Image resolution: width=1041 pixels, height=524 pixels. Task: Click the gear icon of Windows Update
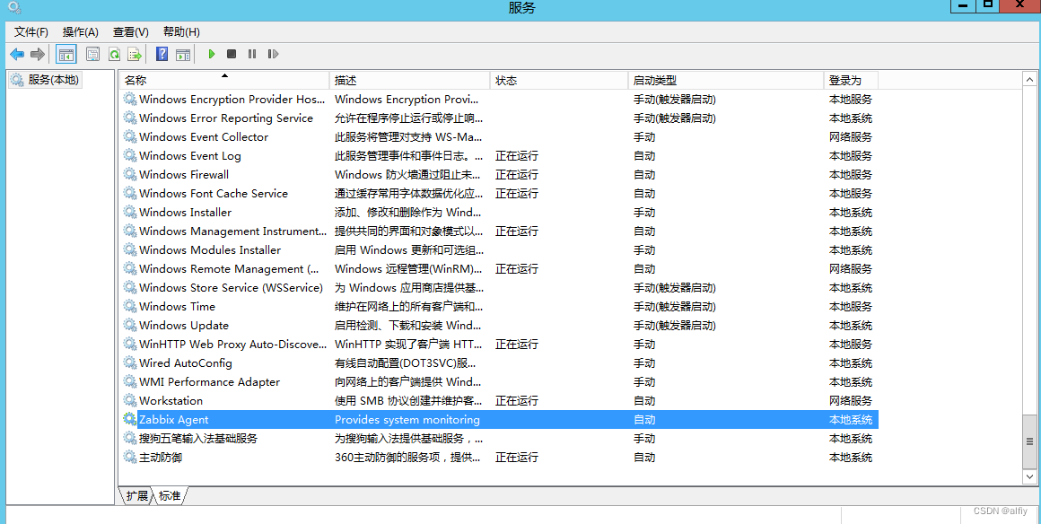tap(129, 326)
